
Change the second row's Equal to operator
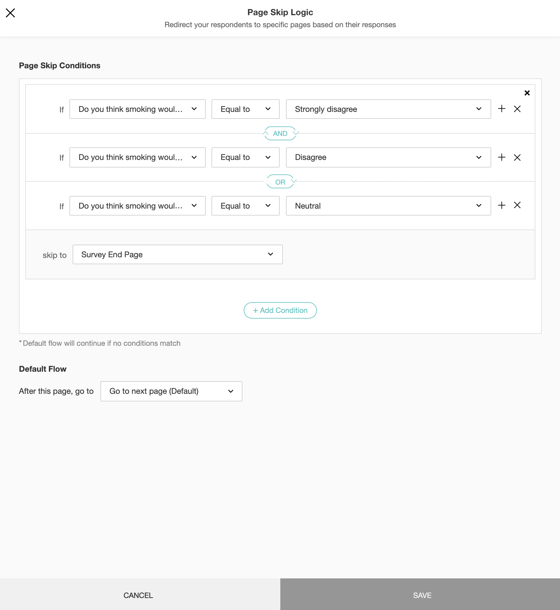click(245, 157)
